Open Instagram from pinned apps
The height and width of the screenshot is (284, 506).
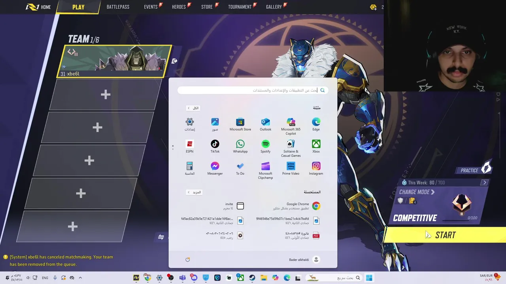[316, 168]
